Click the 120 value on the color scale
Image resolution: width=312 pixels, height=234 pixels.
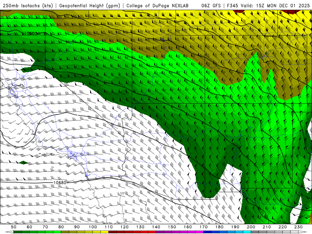pyautogui.click(x=124, y=227)
